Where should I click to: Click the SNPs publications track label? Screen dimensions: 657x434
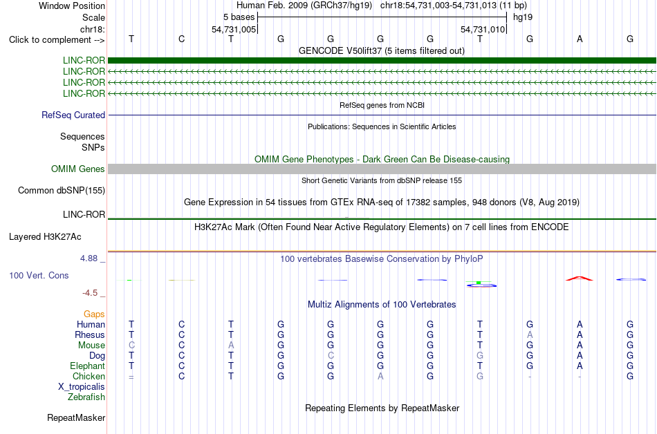click(93, 147)
